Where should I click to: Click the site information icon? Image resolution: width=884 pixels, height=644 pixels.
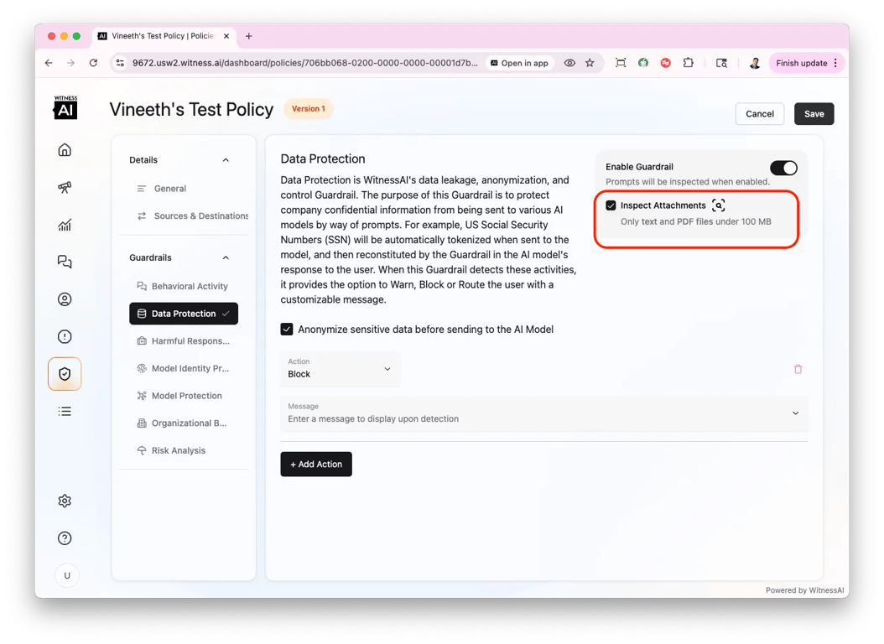[120, 63]
